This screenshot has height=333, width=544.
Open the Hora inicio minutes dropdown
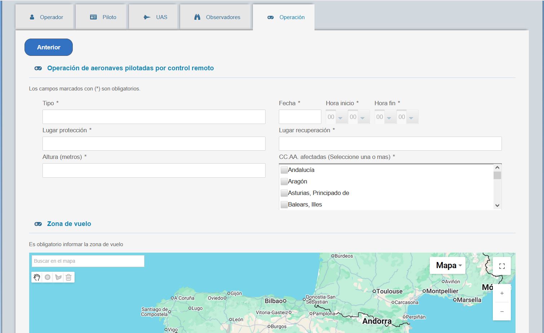pos(358,117)
